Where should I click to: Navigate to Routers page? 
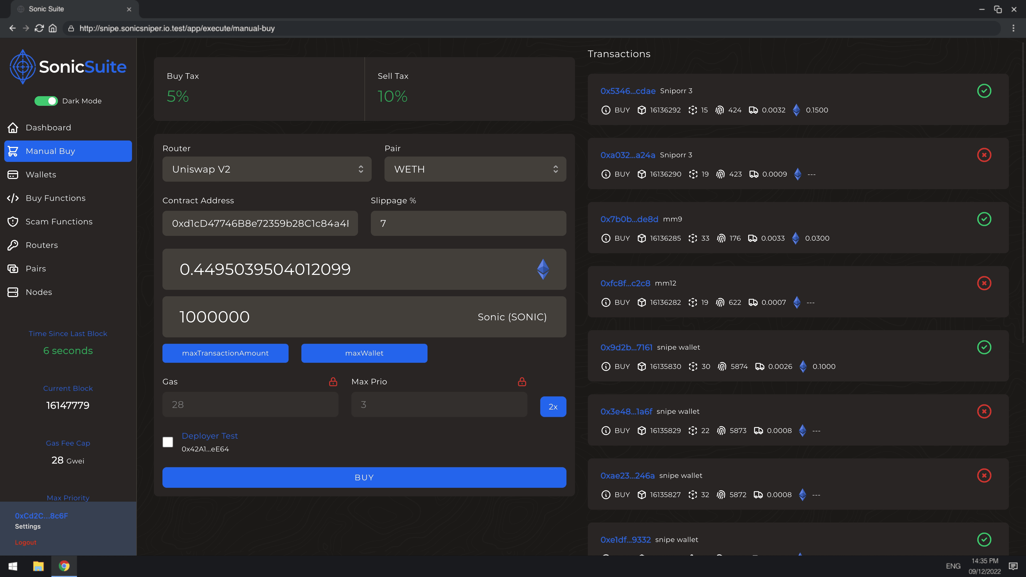[68, 245]
